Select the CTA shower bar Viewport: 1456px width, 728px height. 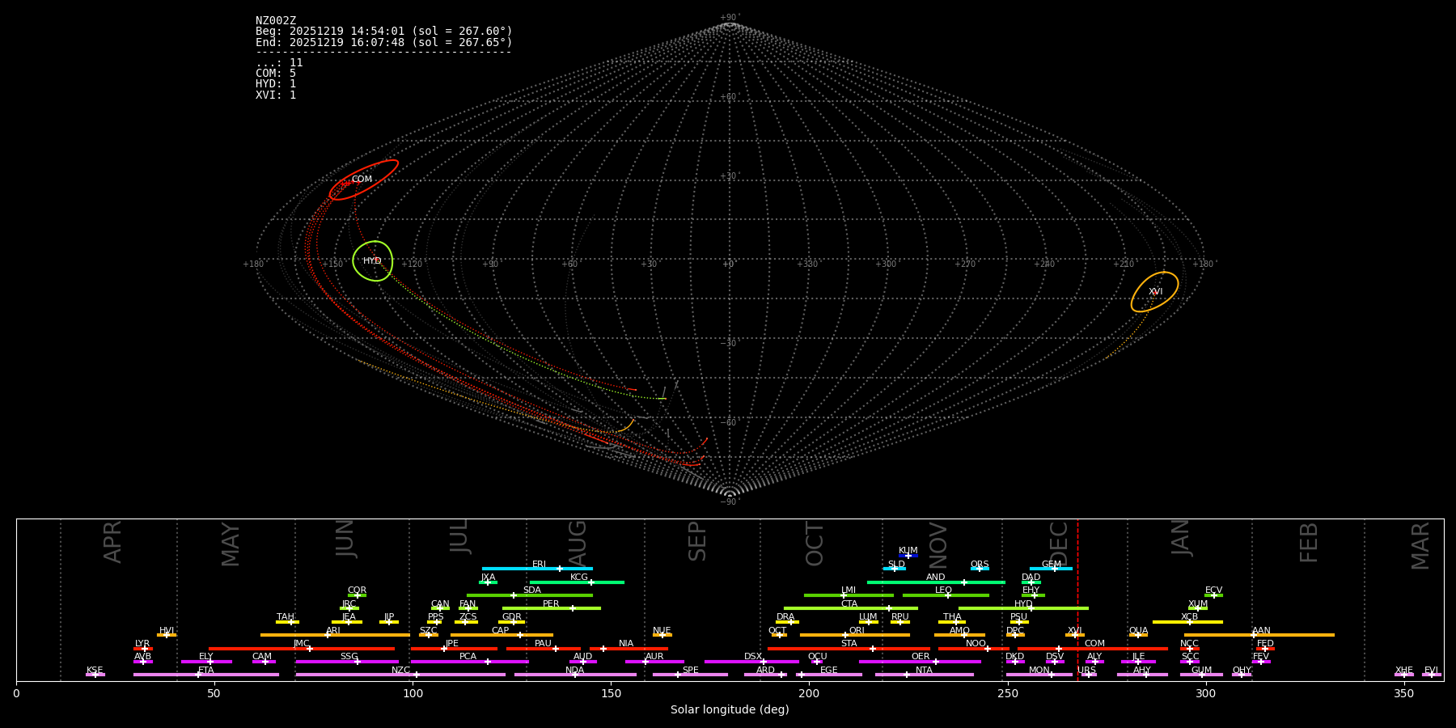point(851,608)
